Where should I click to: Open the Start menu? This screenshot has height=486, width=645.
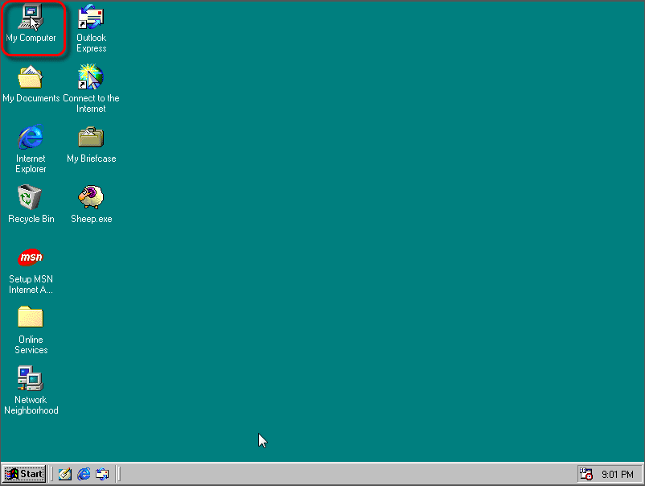click(x=24, y=474)
